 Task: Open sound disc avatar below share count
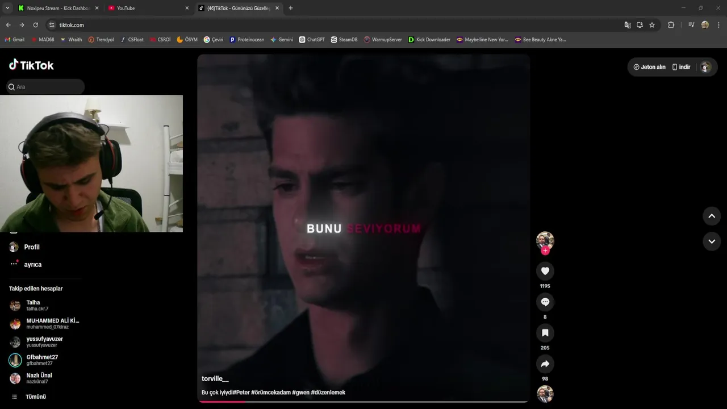coord(545,394)
